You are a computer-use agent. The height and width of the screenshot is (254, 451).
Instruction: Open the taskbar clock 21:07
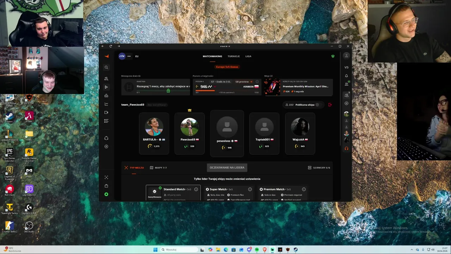[x=442, y=250]
